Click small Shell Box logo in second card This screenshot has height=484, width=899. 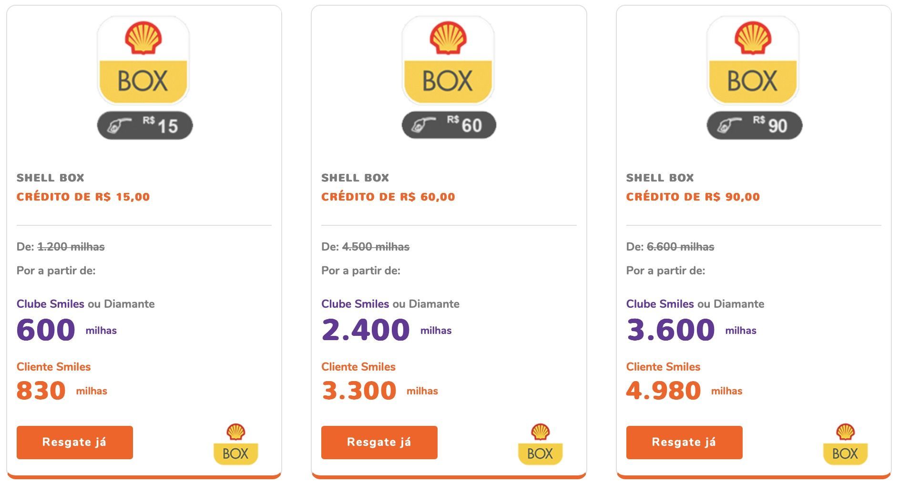(x=541, y=444)
